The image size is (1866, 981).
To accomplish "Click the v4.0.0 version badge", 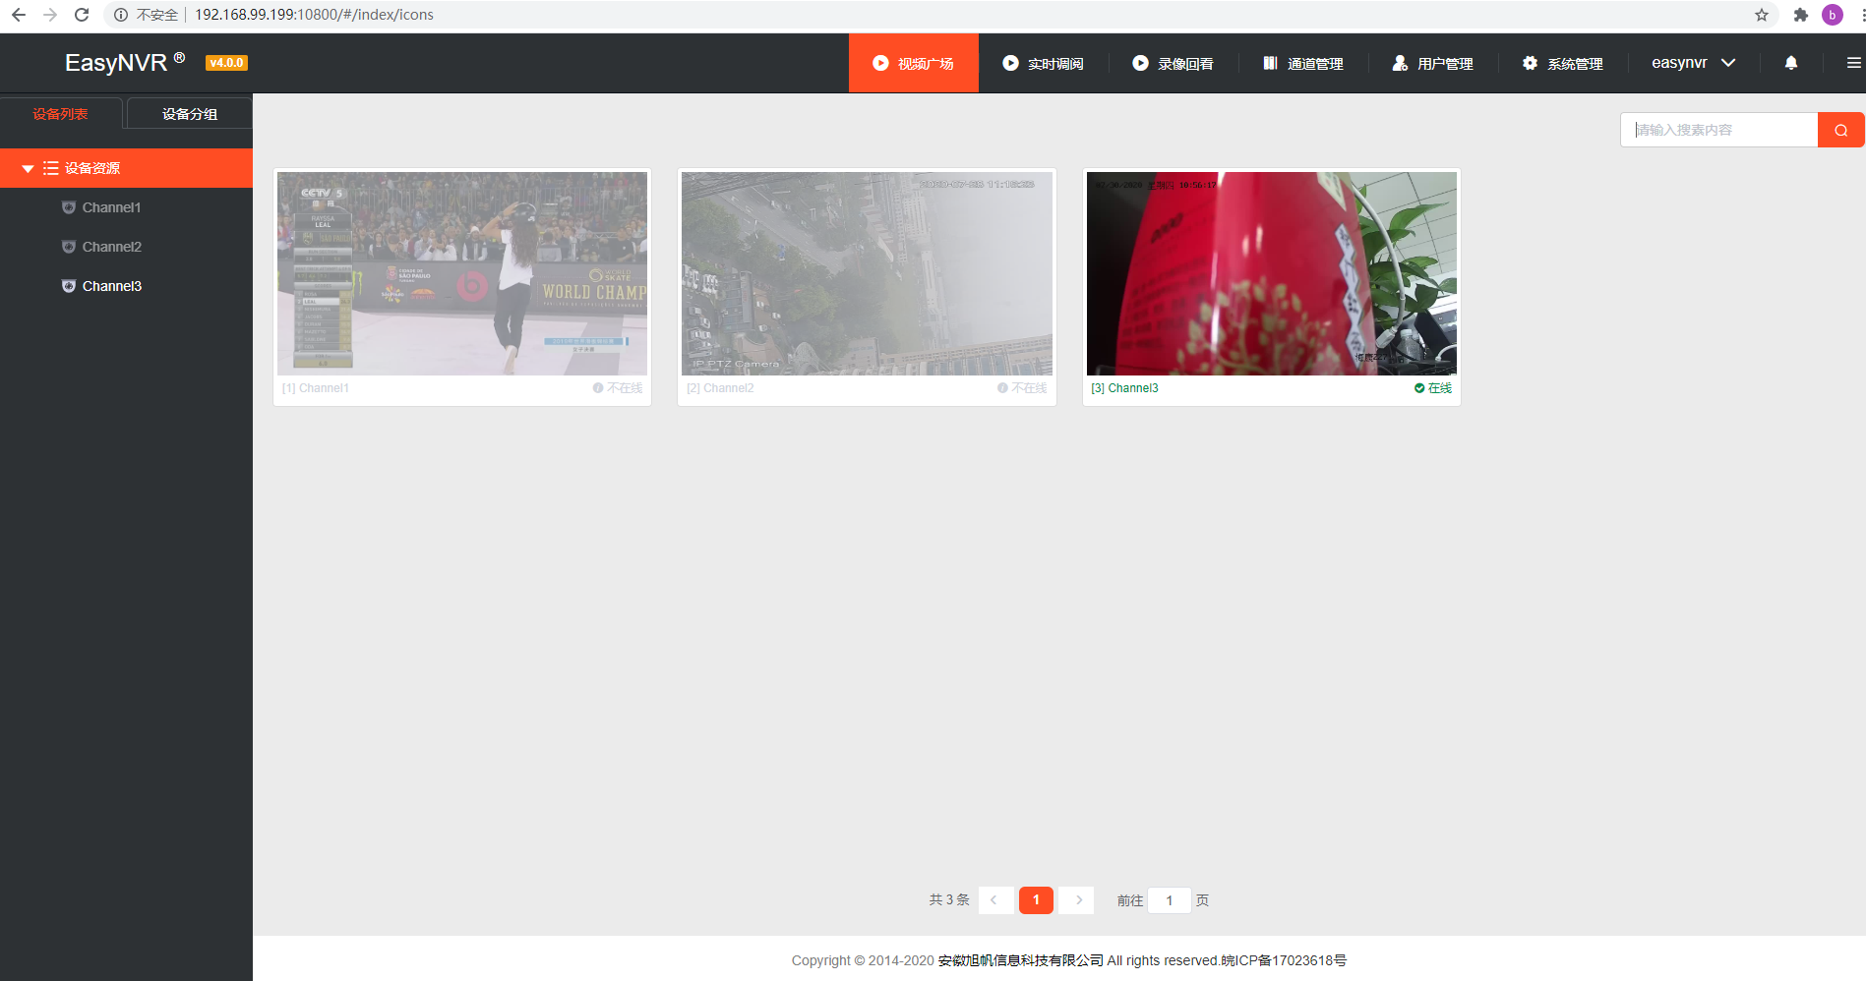I will (226, 63).
